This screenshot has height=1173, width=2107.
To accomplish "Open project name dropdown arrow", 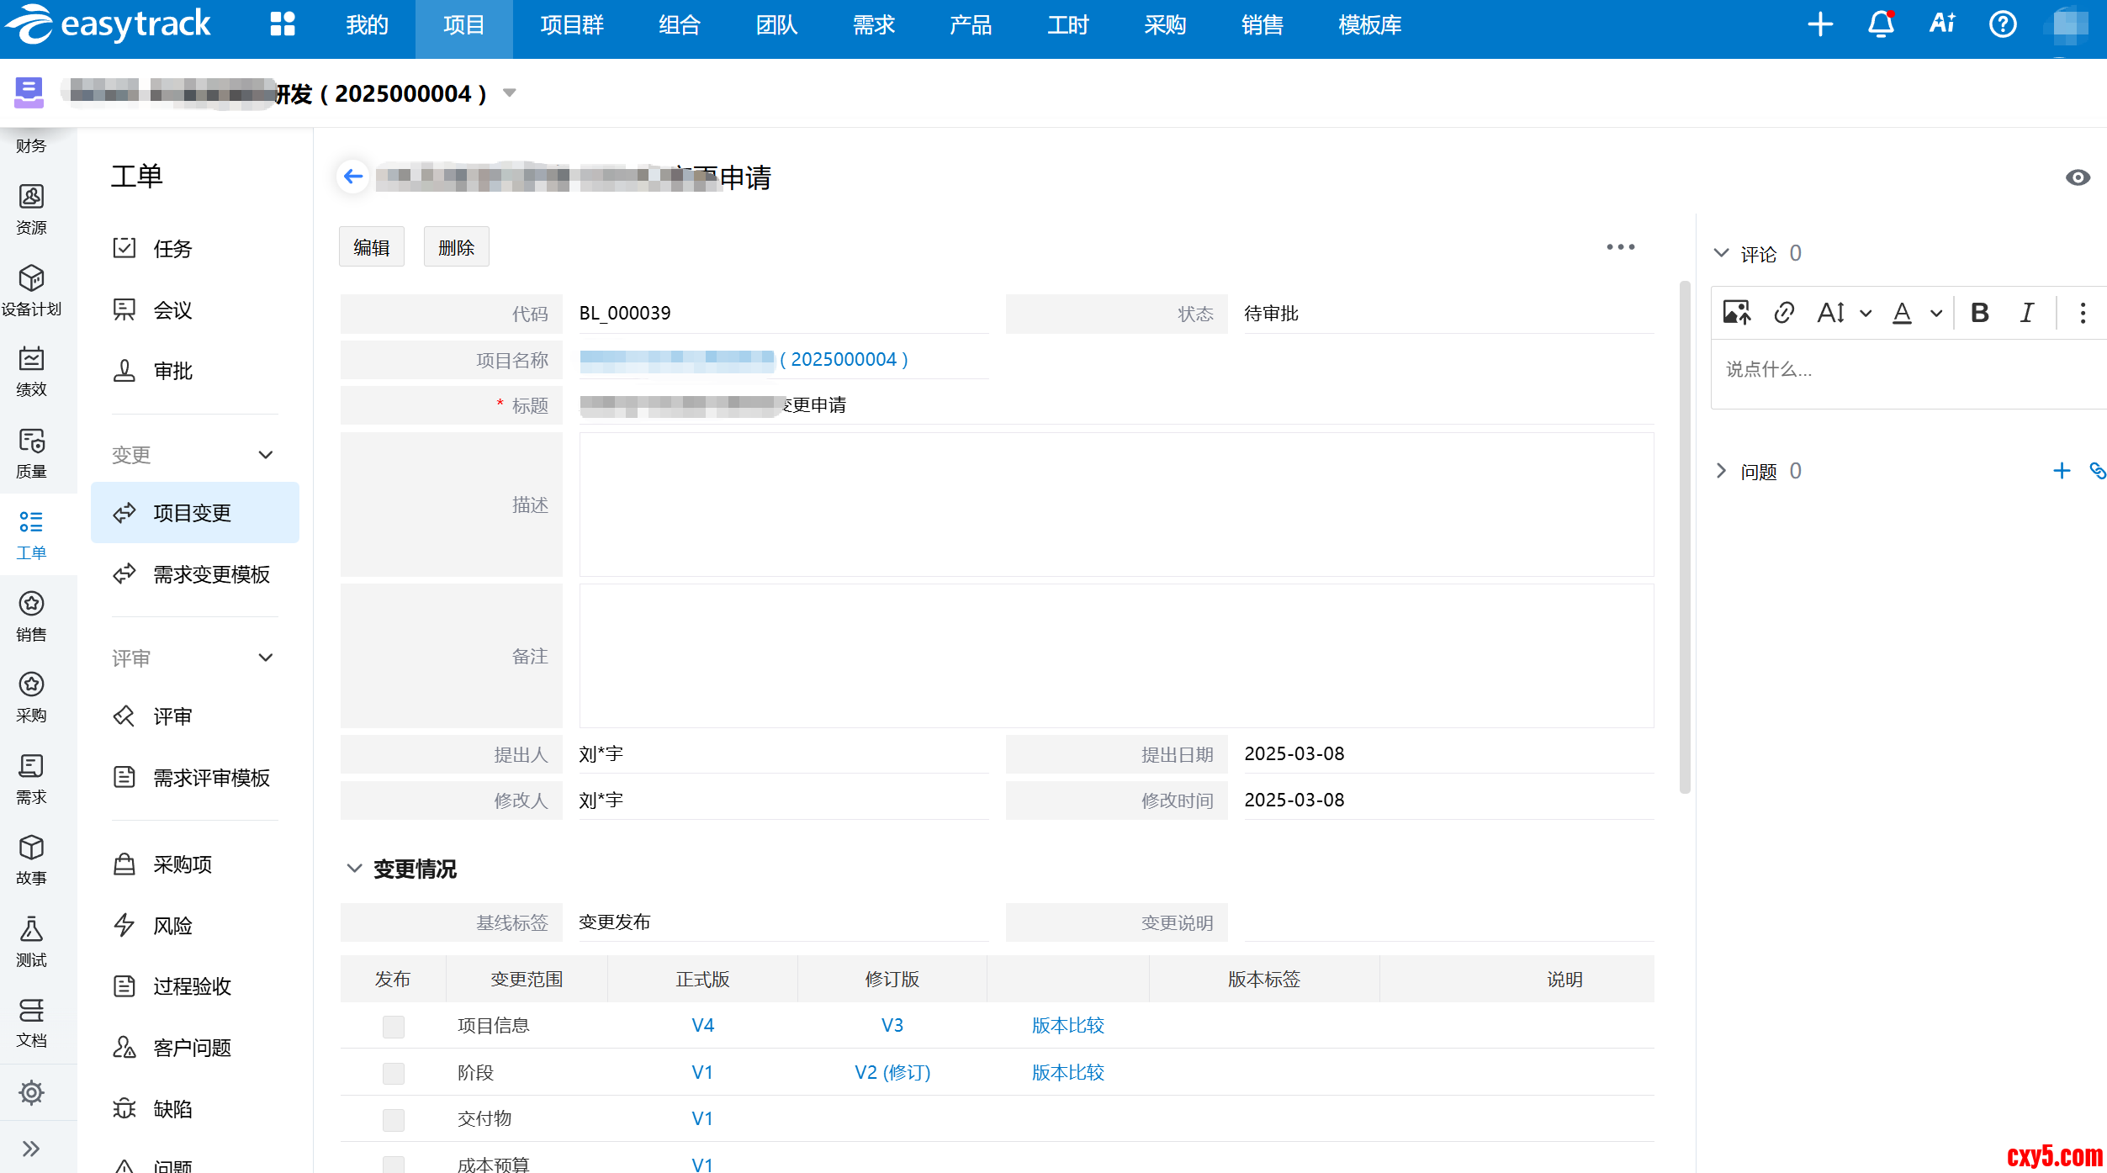I will coord(509,93).
